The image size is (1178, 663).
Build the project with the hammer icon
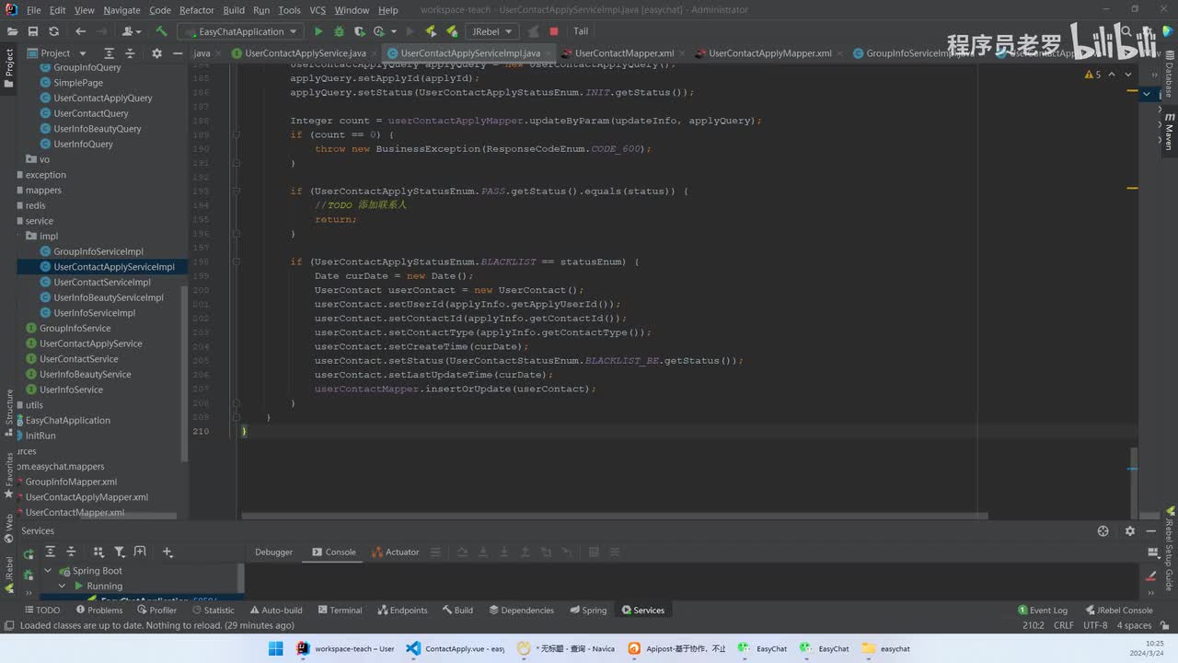[x=161, y=31]
